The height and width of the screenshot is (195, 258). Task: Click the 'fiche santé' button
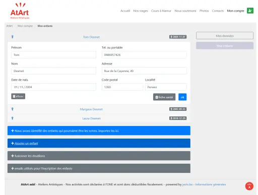164,97
